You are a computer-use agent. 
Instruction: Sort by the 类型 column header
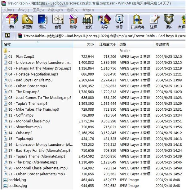(x=135, y=44)
